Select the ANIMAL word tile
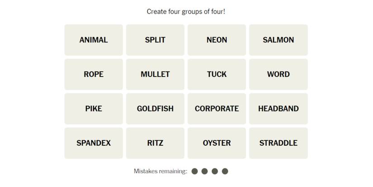Image resolution: width=373 pixels, height=187 pixels. tap(94, 40)
